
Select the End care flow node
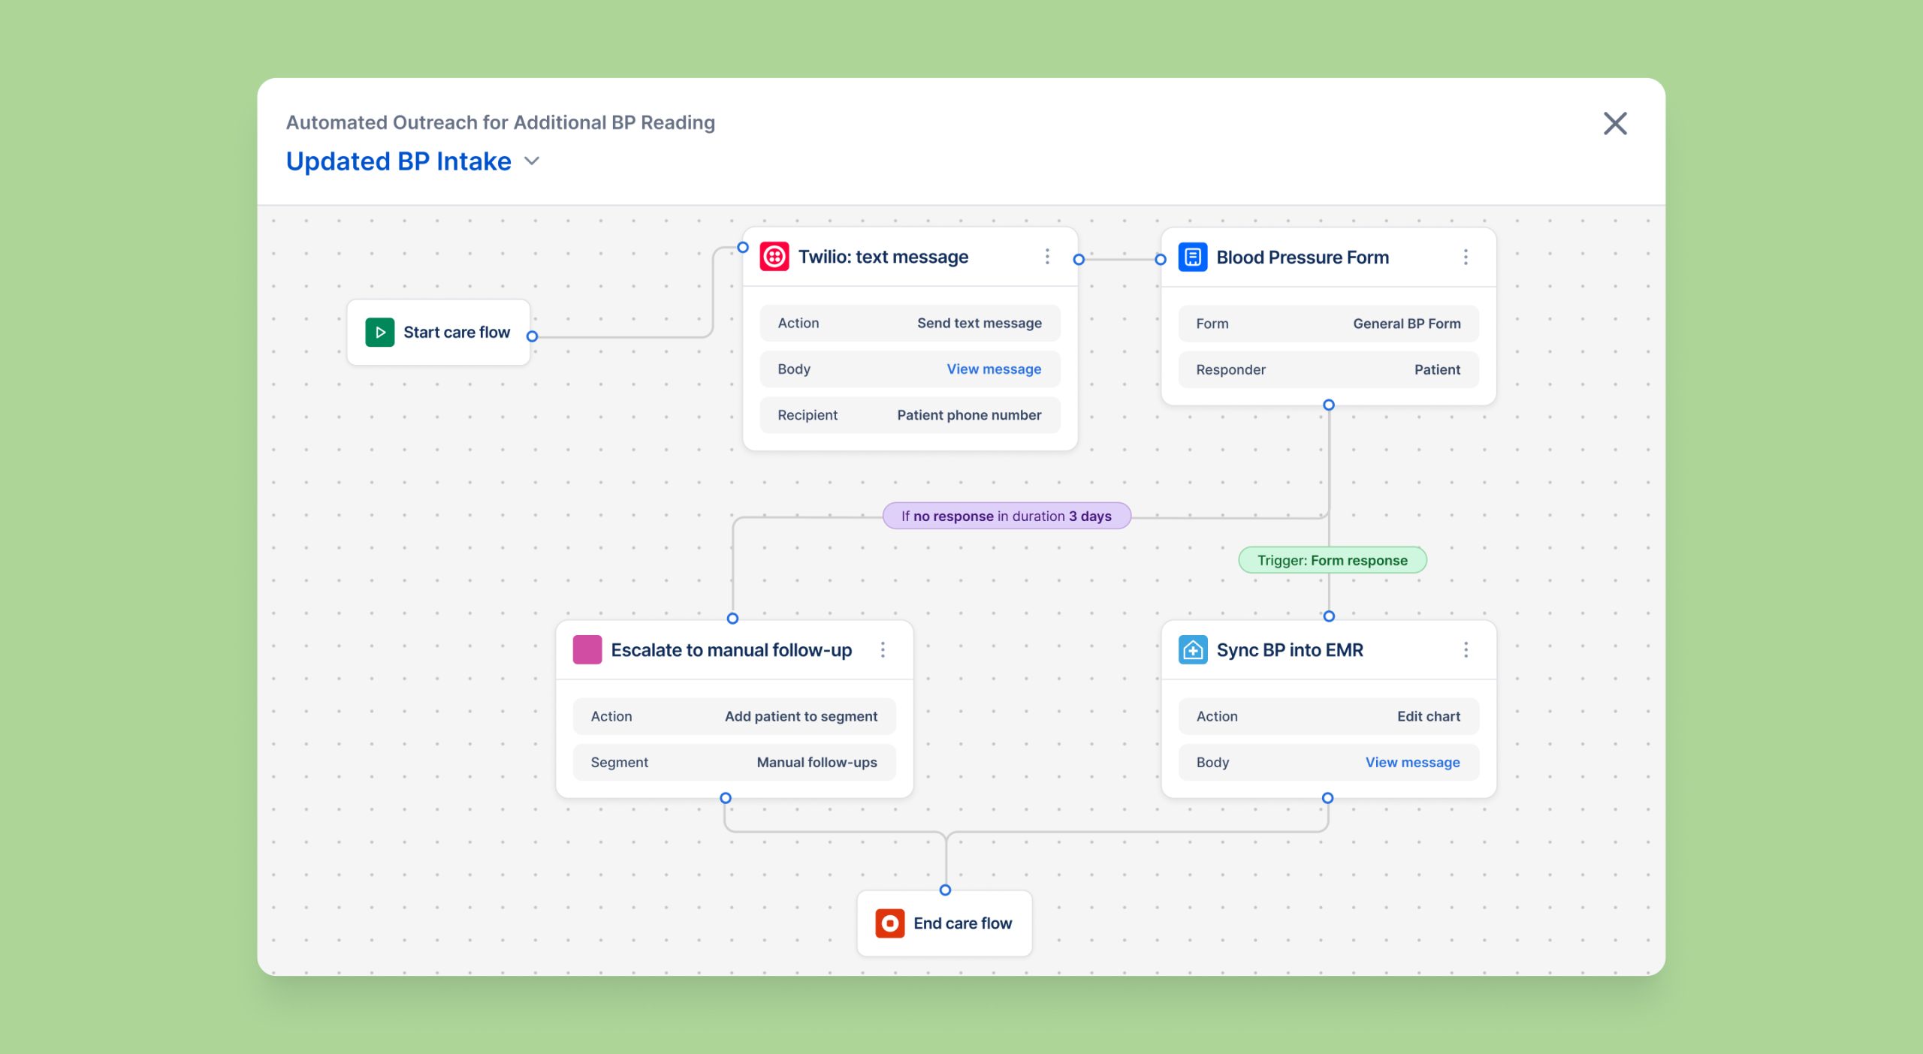pos(944,923)
